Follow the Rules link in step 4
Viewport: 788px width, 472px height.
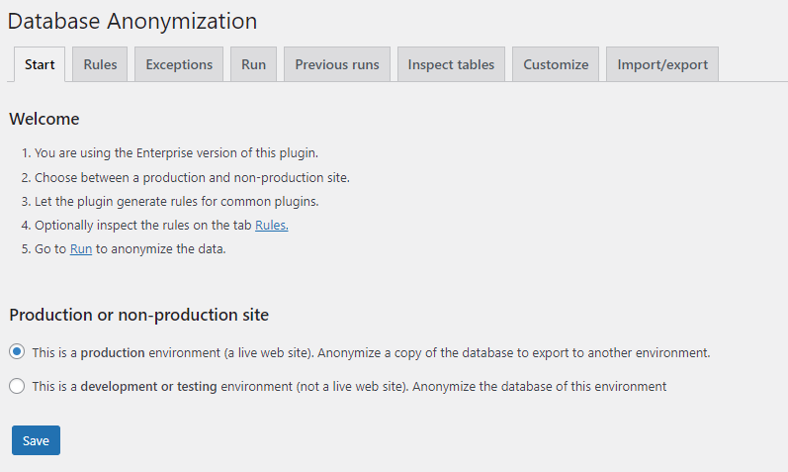[272, 226]
